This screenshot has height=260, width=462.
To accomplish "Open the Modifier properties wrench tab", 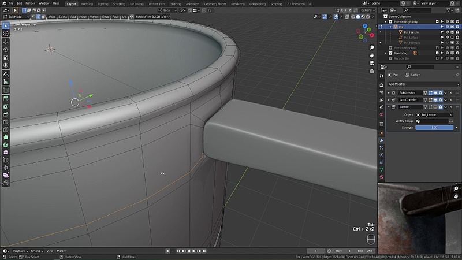I will (x=382, y=140).
